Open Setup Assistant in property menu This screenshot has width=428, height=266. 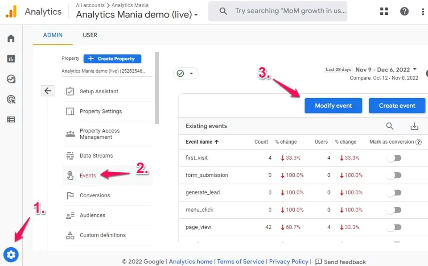tap(107, 91)
